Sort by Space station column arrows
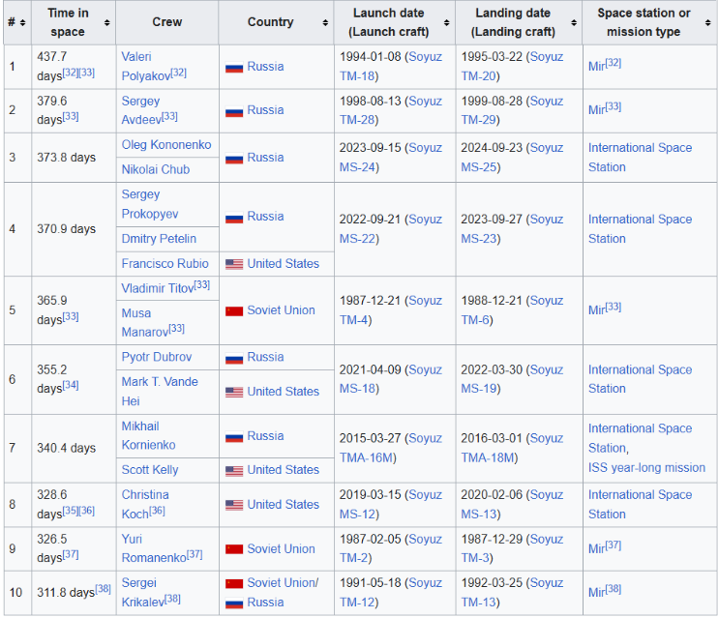This screenshot has height=618, width=719. (708, 22)
